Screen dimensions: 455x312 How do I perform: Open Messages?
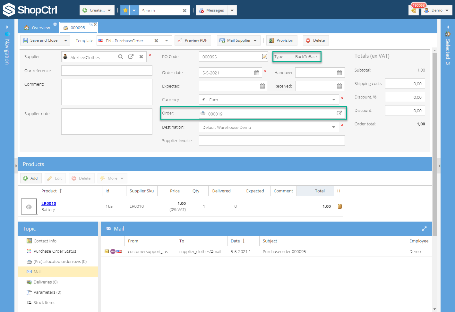click(x=212, y=10)
